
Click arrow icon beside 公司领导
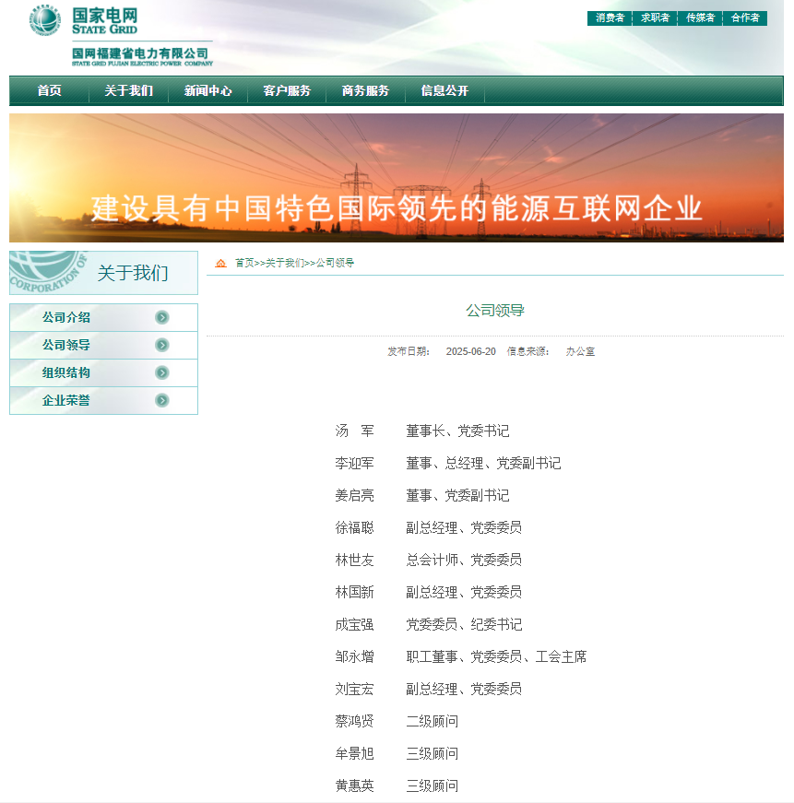click(x=162, y=345)
